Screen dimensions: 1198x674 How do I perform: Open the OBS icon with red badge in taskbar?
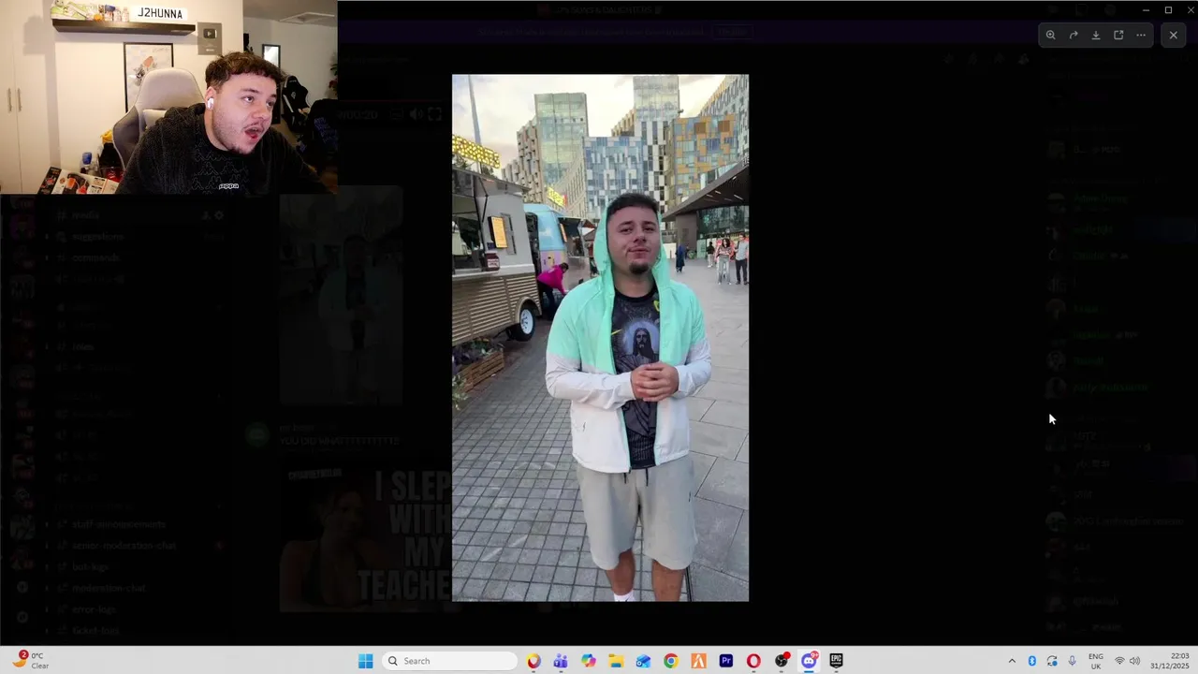pyautogui.click(x=782, y=661)
